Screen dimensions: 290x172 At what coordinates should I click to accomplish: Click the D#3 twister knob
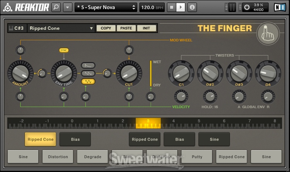pyautogui.click(x=239, y=73)
